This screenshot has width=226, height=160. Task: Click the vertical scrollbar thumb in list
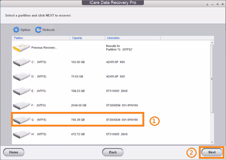tap(212, 79)
